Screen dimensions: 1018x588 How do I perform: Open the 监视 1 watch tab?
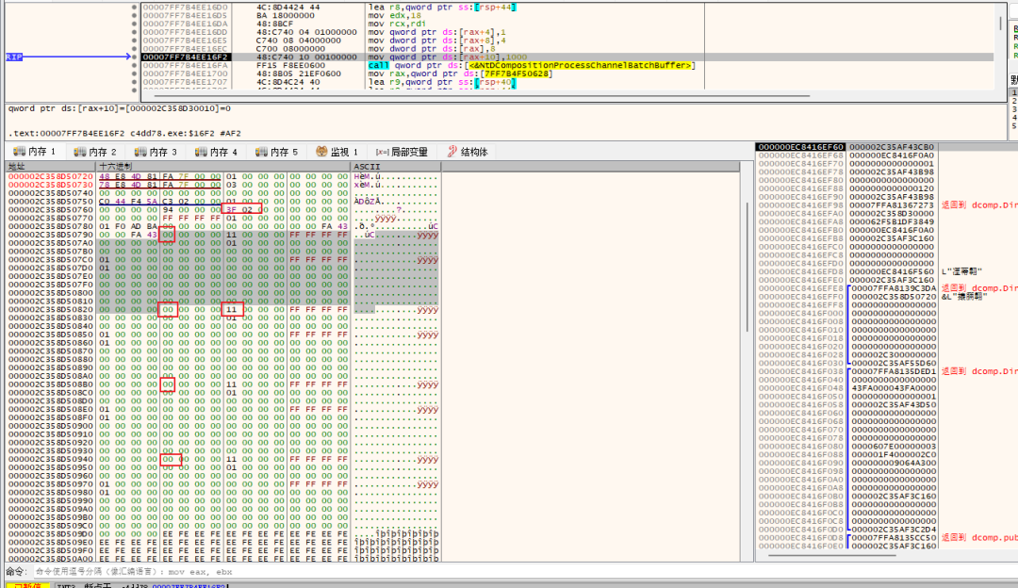click(337, 152)
